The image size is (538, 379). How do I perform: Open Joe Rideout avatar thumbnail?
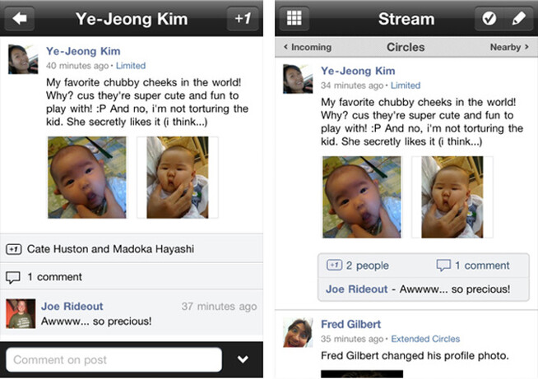click(21, 313)
